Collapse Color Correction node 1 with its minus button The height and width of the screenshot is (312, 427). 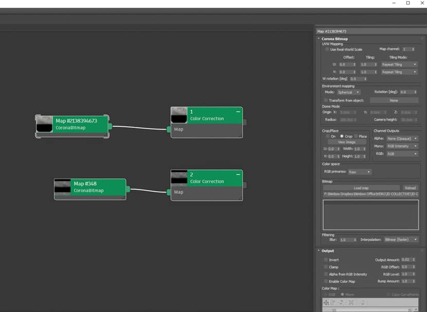[238, 111]
